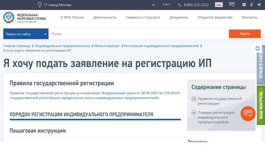Screen dimensions: 265x151
Task: Expand the region dropdown chevron in top bar
Action: pos(153,5)
